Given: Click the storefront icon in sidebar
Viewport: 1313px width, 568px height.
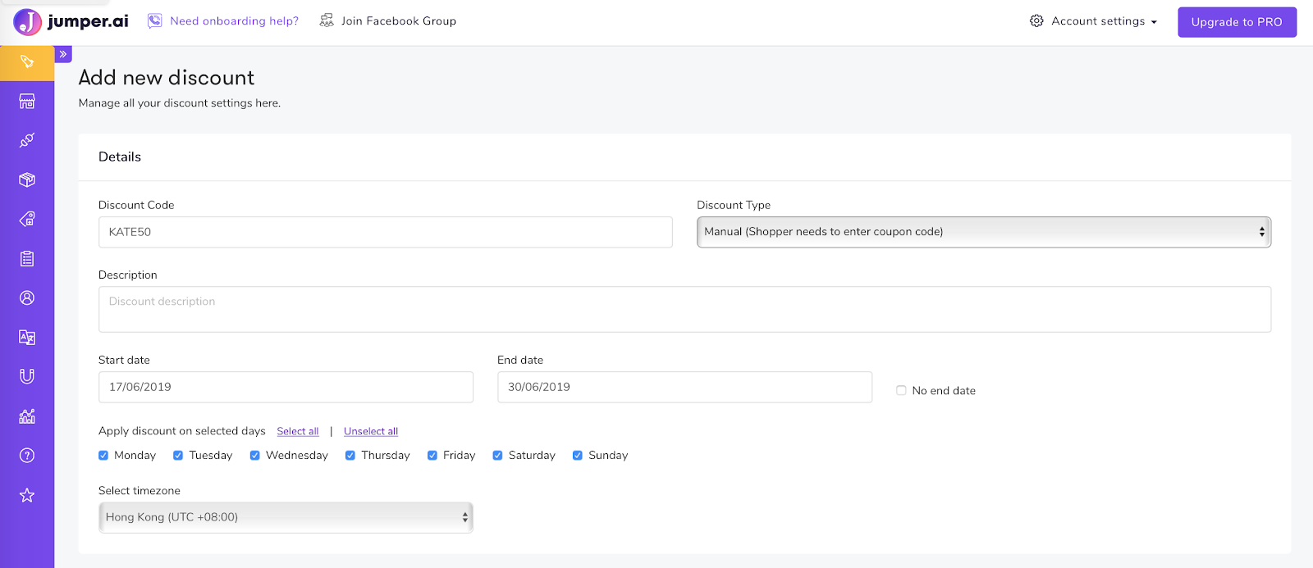Looking at the screenshot, I should coord(27,101).
